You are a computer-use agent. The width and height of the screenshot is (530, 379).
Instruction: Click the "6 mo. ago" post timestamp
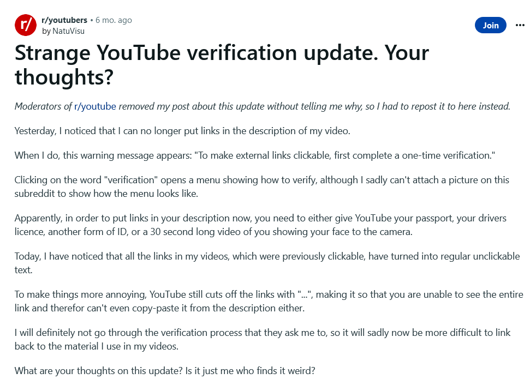pos(114,20)
